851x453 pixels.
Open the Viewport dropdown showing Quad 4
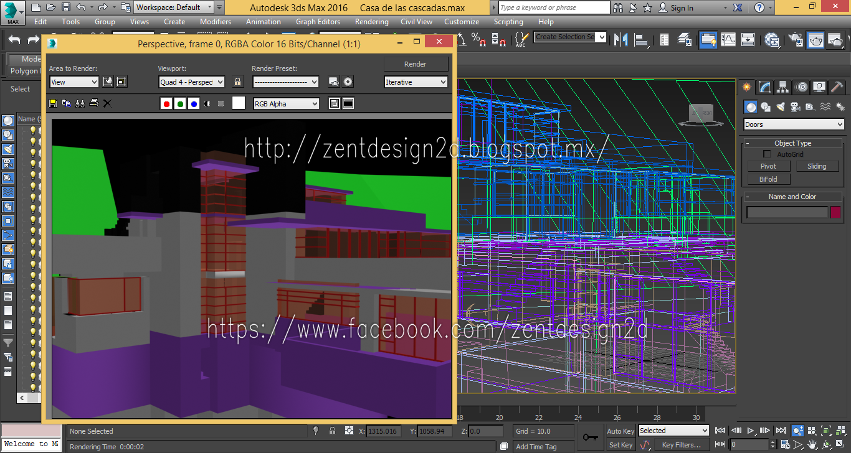click(x=192, y=82)
